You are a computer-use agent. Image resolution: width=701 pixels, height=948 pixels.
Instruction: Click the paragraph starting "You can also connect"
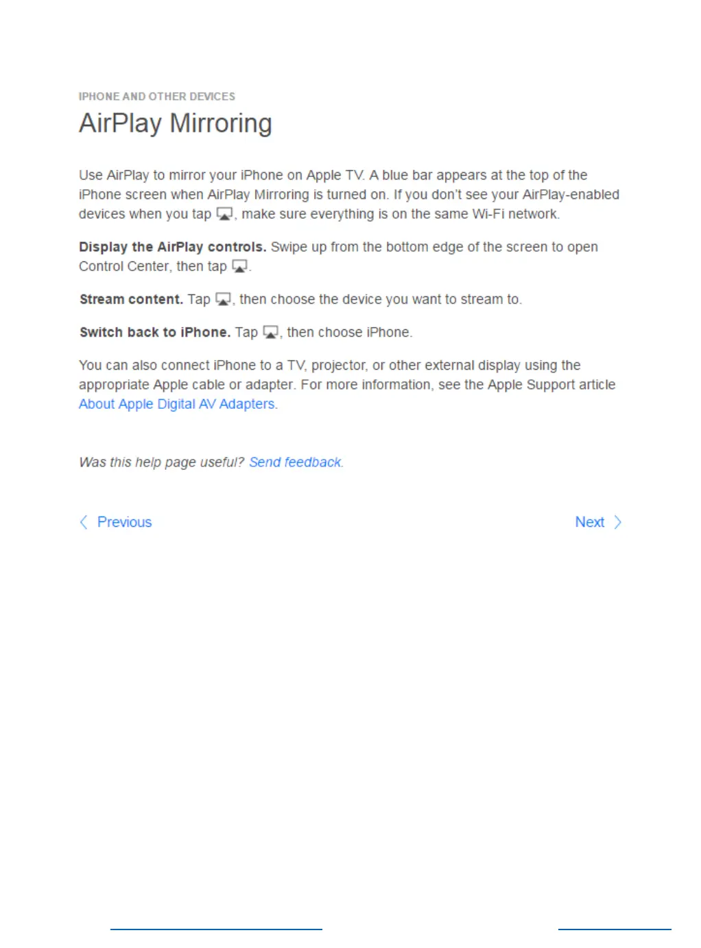pyautogui.click(x=347, y=385)
